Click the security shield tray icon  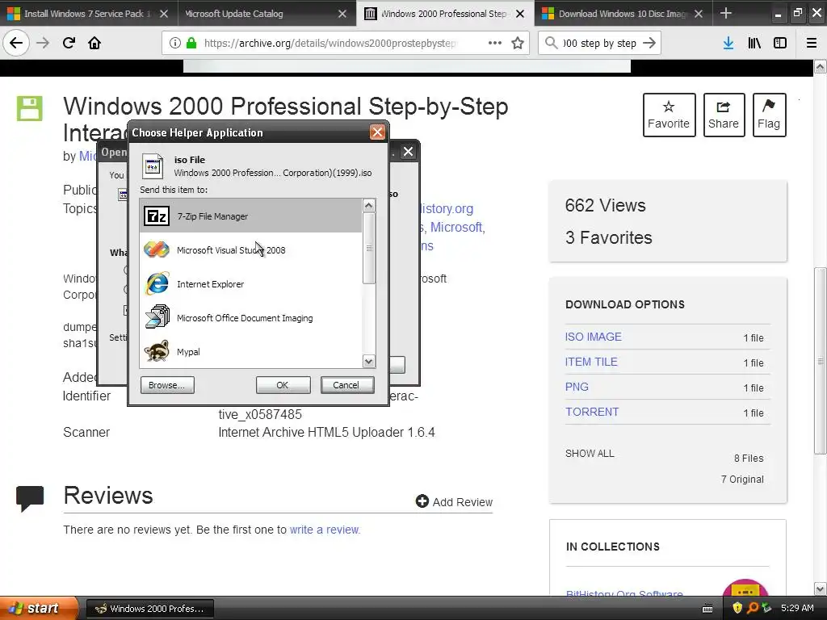(737, 608)
